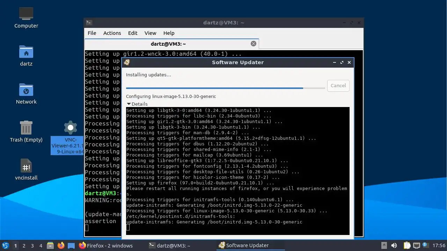
Task: Click 'Configuring linux-image-5.13.0-30-generic' status text
Action: 171,97
